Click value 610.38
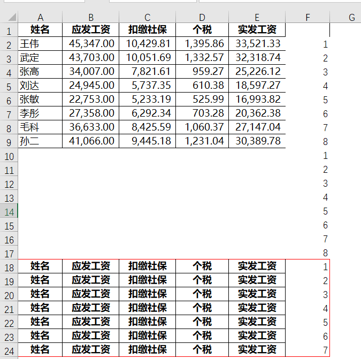 tap(202, 86)
